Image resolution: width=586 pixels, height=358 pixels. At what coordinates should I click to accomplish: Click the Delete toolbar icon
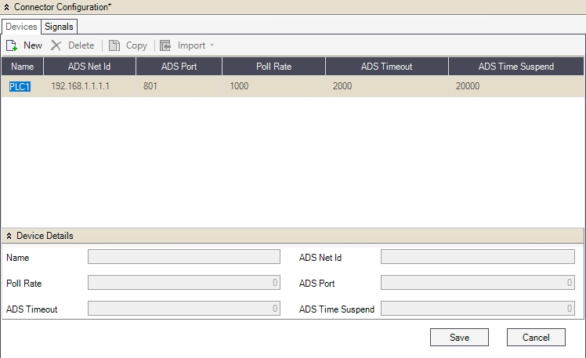56,45
